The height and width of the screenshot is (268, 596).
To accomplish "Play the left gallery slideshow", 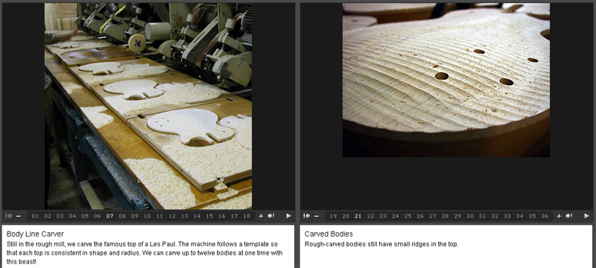I will coord(288,216).
